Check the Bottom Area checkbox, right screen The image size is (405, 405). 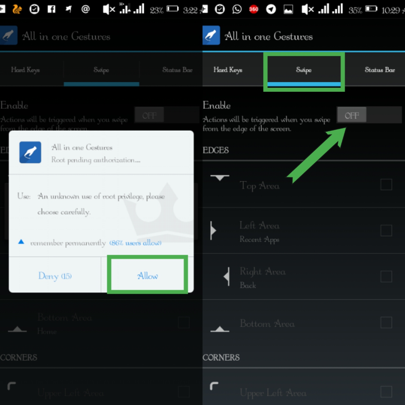point(386,322)
